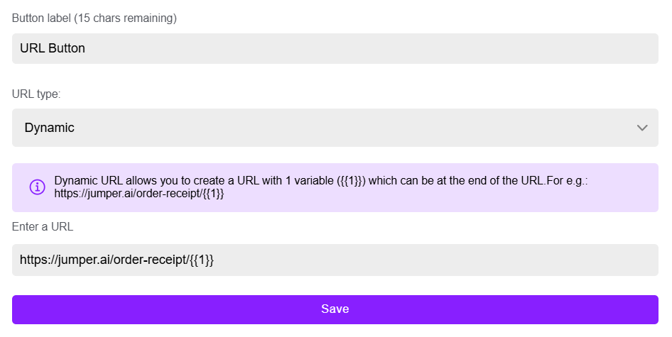Image resolution: width=672 pixels, height=337 pixels.
Task: Click empty area of the URL input box
Action: click(x=428, y=260)
